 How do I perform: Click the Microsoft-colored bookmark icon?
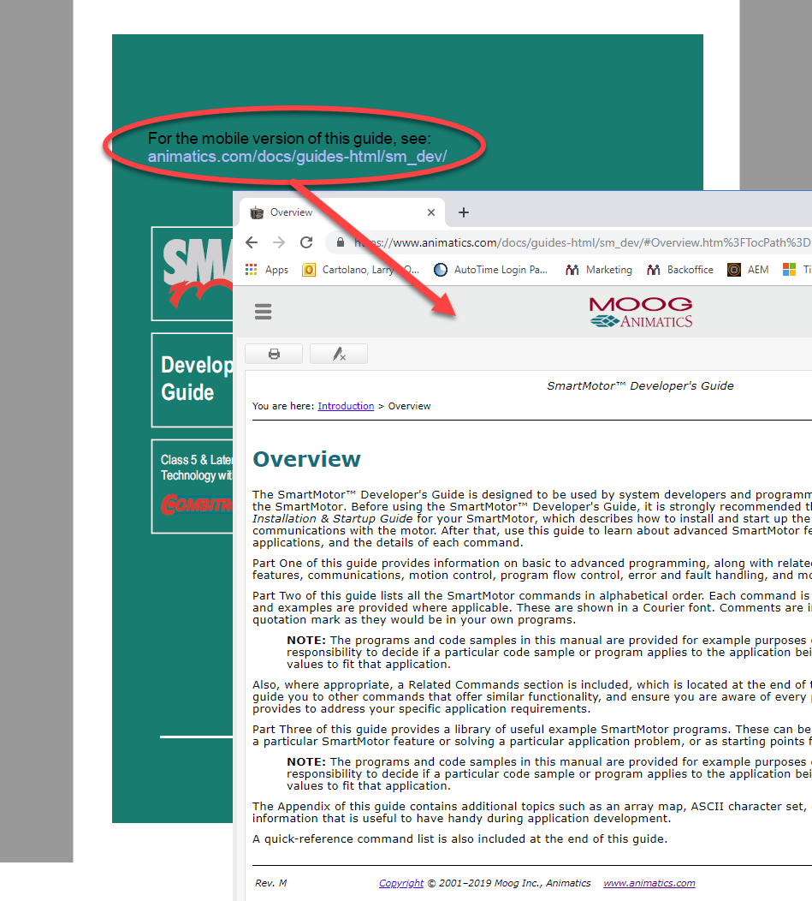(x=790, y=270)
